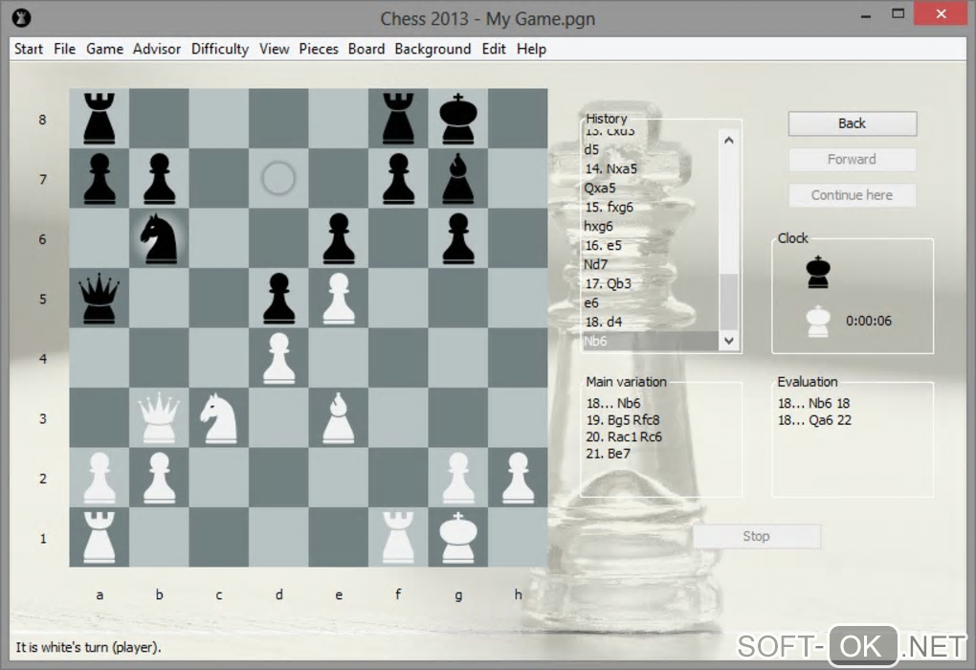The height and width of the screenshot is (670, 976).
Task: Select the black pawn on e6
Action: [339, 238]
